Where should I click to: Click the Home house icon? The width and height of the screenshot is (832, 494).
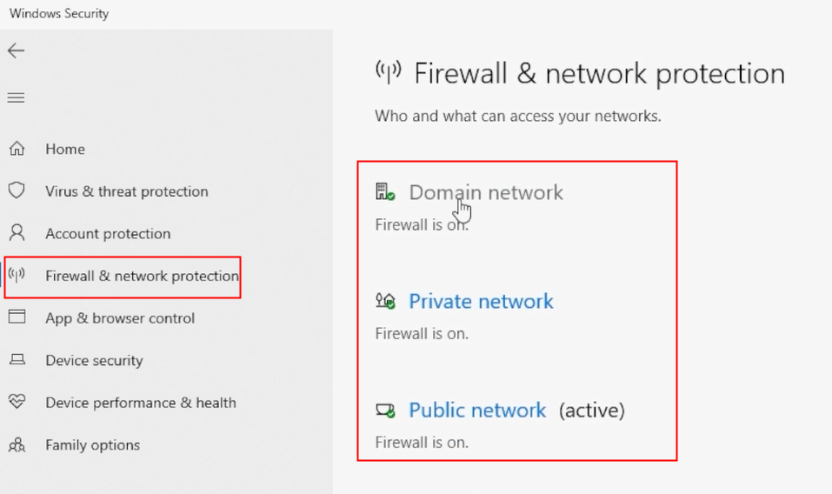click(17, 149)
